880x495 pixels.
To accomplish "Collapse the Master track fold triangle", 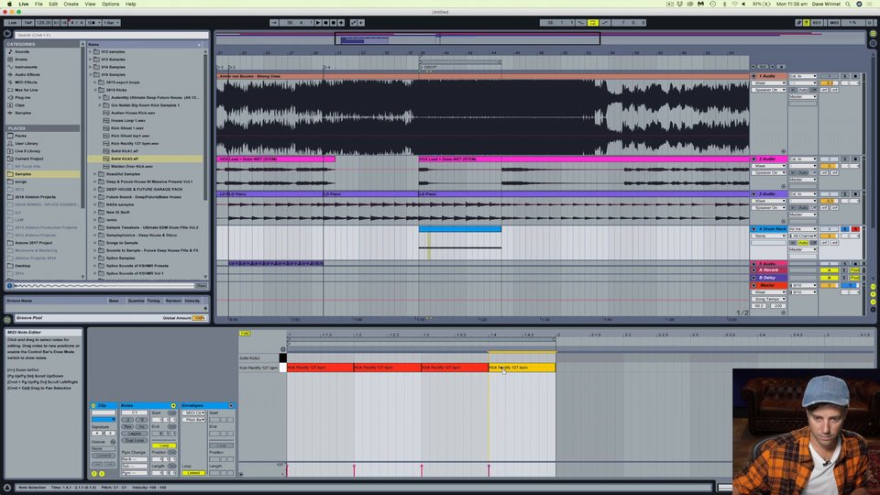I will (x=753, y=285).
